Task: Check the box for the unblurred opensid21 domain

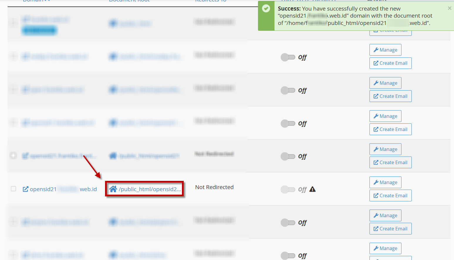Action: pos(13,189)
